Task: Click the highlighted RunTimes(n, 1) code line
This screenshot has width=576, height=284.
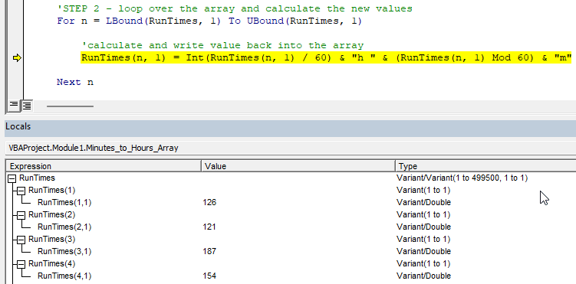Action: click(326, 58)
